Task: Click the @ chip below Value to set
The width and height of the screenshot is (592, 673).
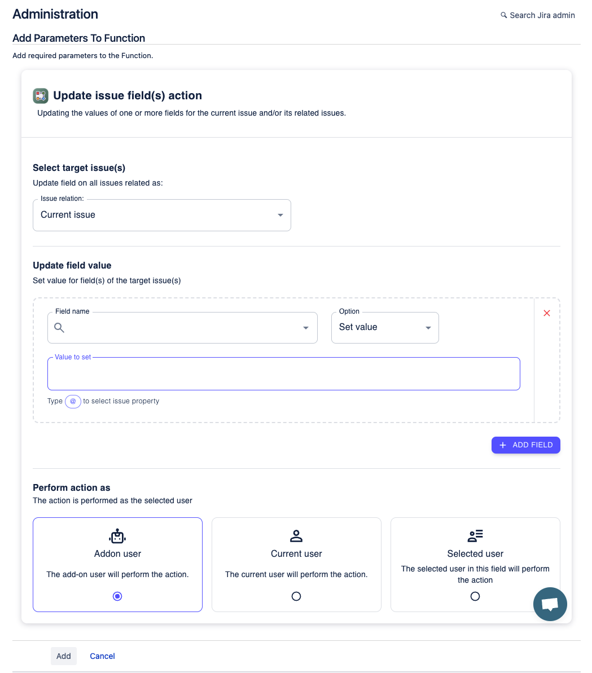Action: pos(73,401)
